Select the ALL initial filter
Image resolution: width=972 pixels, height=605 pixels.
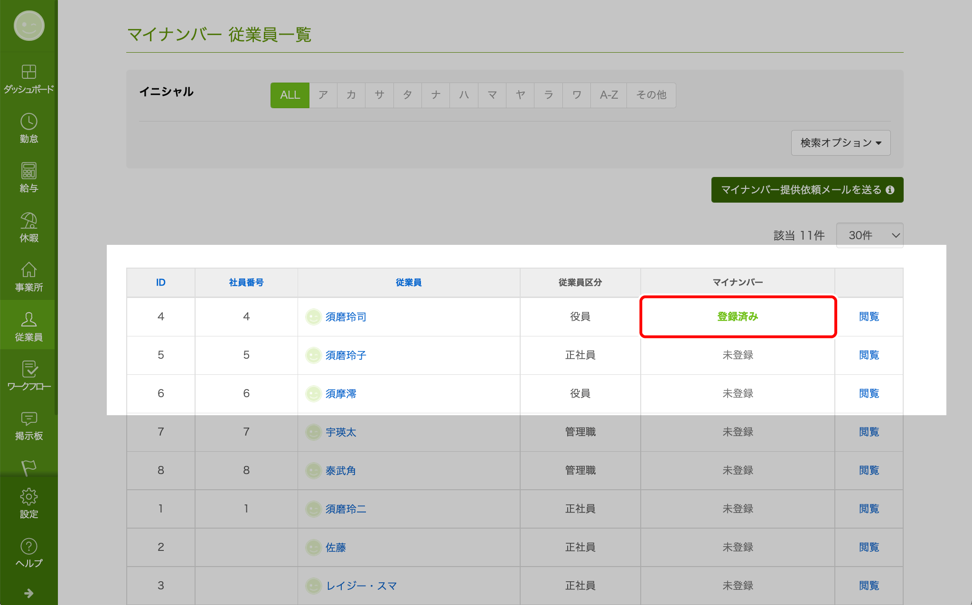coord(290,95)
